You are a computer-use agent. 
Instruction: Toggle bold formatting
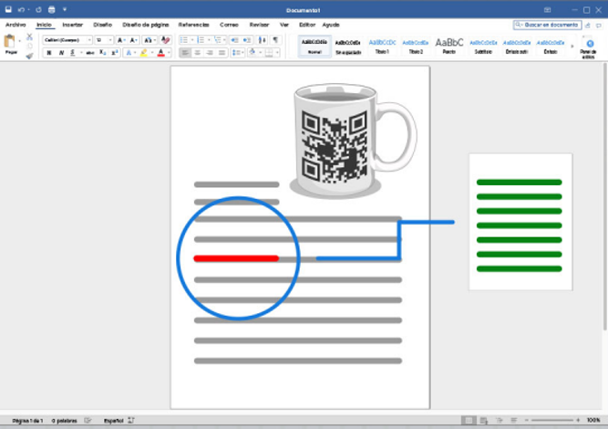tap(49, 53)
